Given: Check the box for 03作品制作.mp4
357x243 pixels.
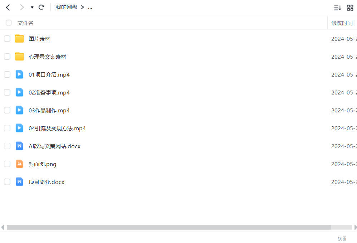Looking at the screenshot, I should coord(7,110).
